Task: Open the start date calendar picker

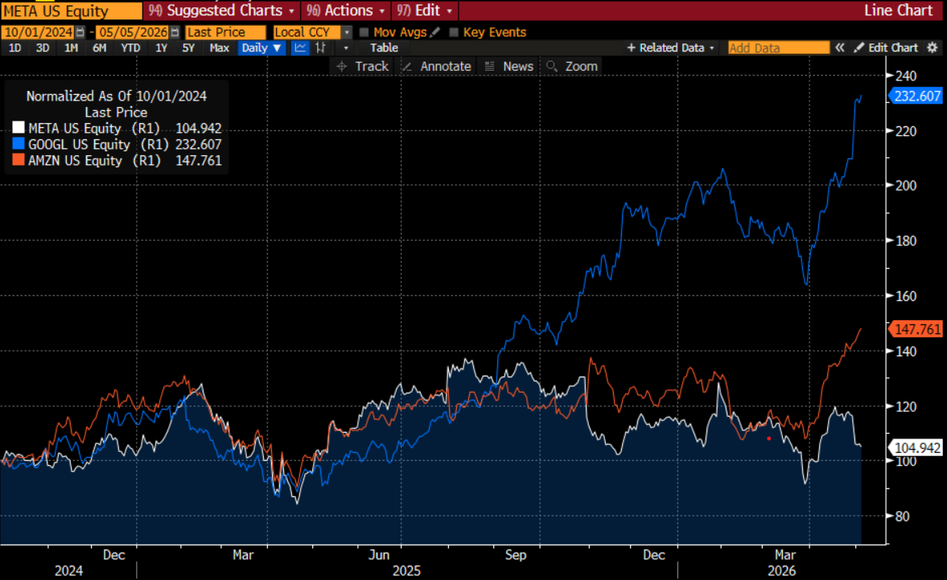Action: (80, 33)
